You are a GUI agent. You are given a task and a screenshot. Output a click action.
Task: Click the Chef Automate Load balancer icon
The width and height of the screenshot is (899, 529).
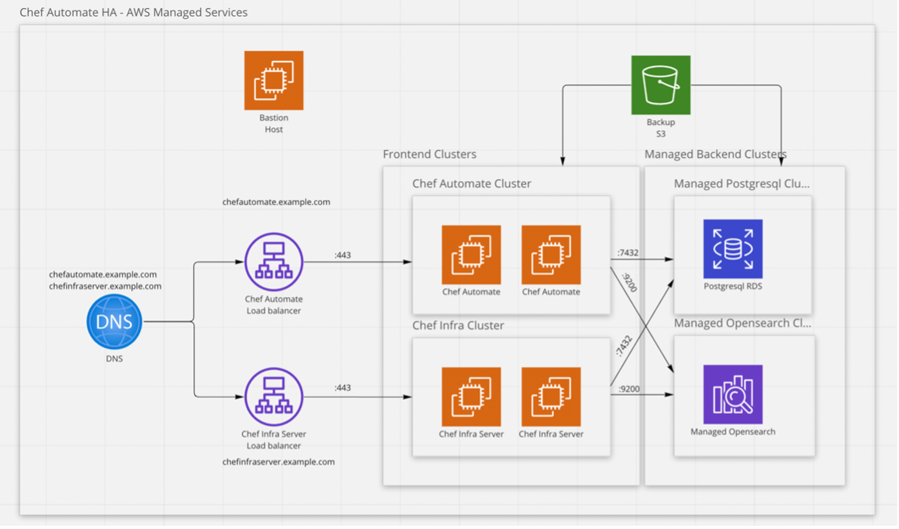[273, 261]
